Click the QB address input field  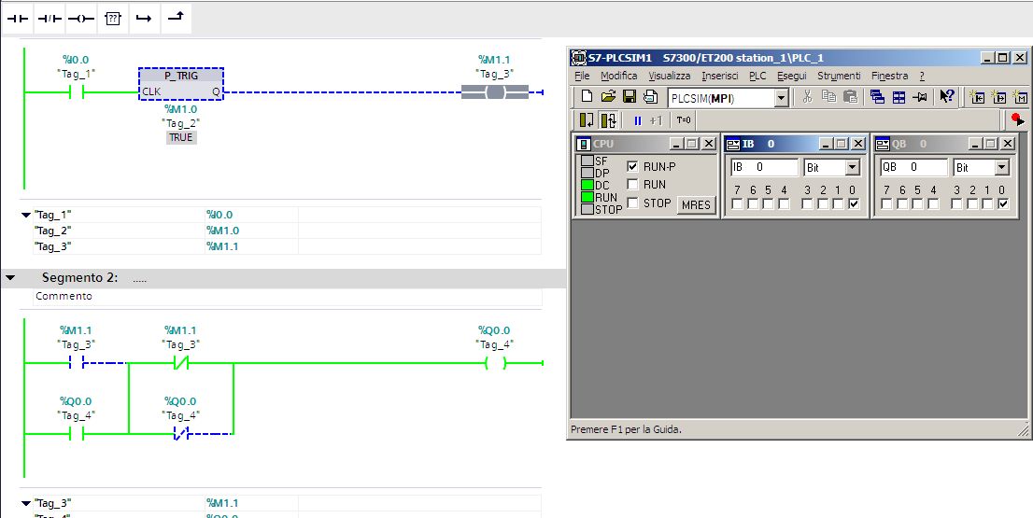pyautogui.click(x=913, y=168)
